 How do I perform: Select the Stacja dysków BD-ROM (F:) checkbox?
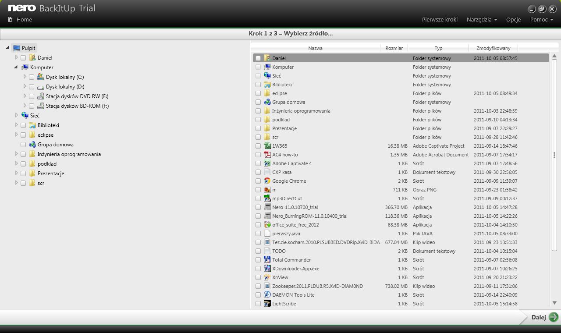[32, 106]
